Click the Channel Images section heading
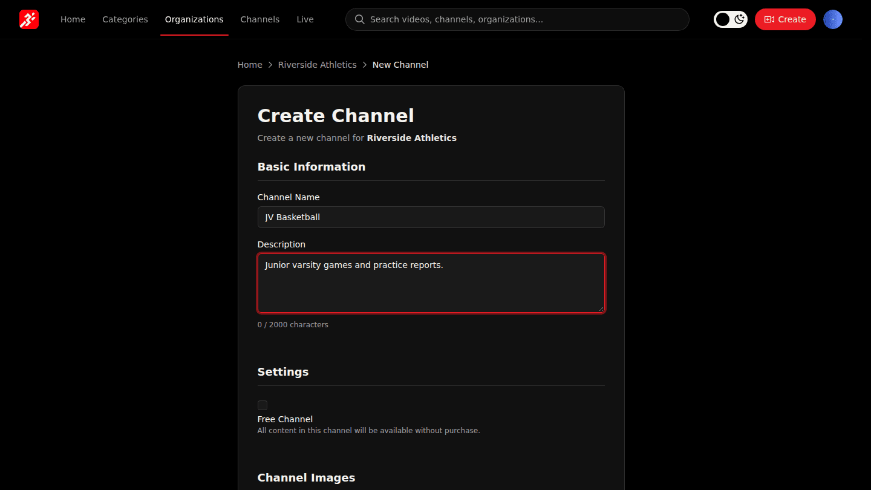Screen dimensions: 871x490 point(307,478)
